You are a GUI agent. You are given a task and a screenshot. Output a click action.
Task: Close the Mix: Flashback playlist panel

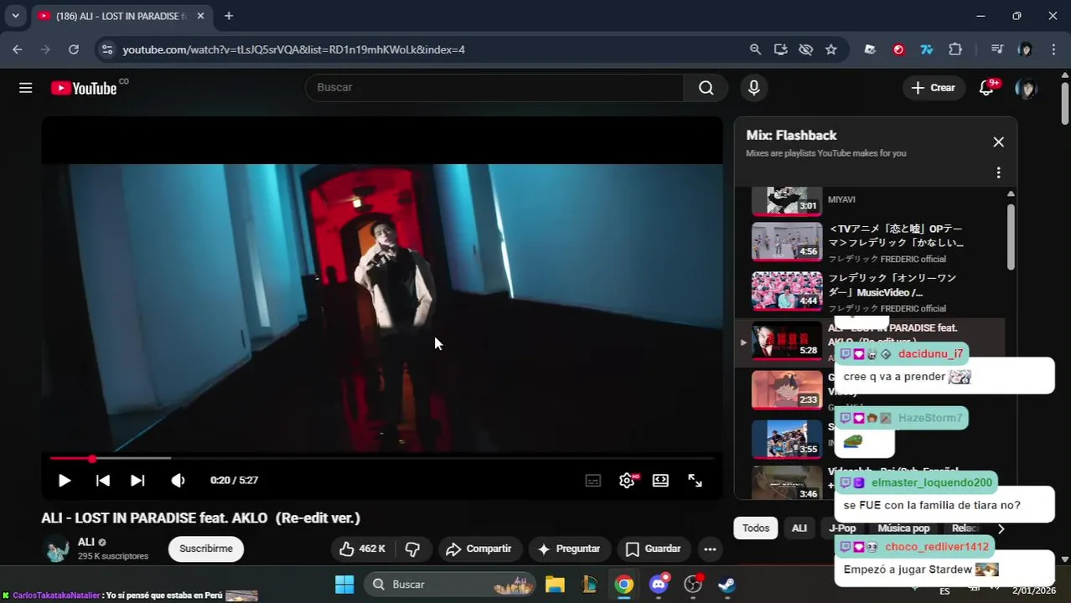click(998, 142)
